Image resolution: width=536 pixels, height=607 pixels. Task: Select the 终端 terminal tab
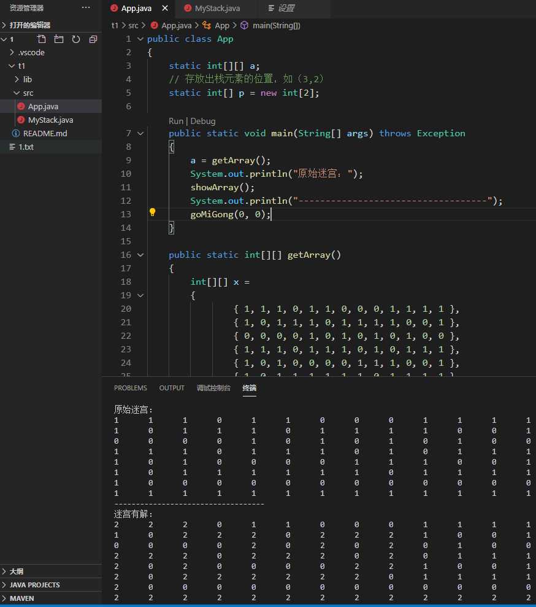point(250,388)
